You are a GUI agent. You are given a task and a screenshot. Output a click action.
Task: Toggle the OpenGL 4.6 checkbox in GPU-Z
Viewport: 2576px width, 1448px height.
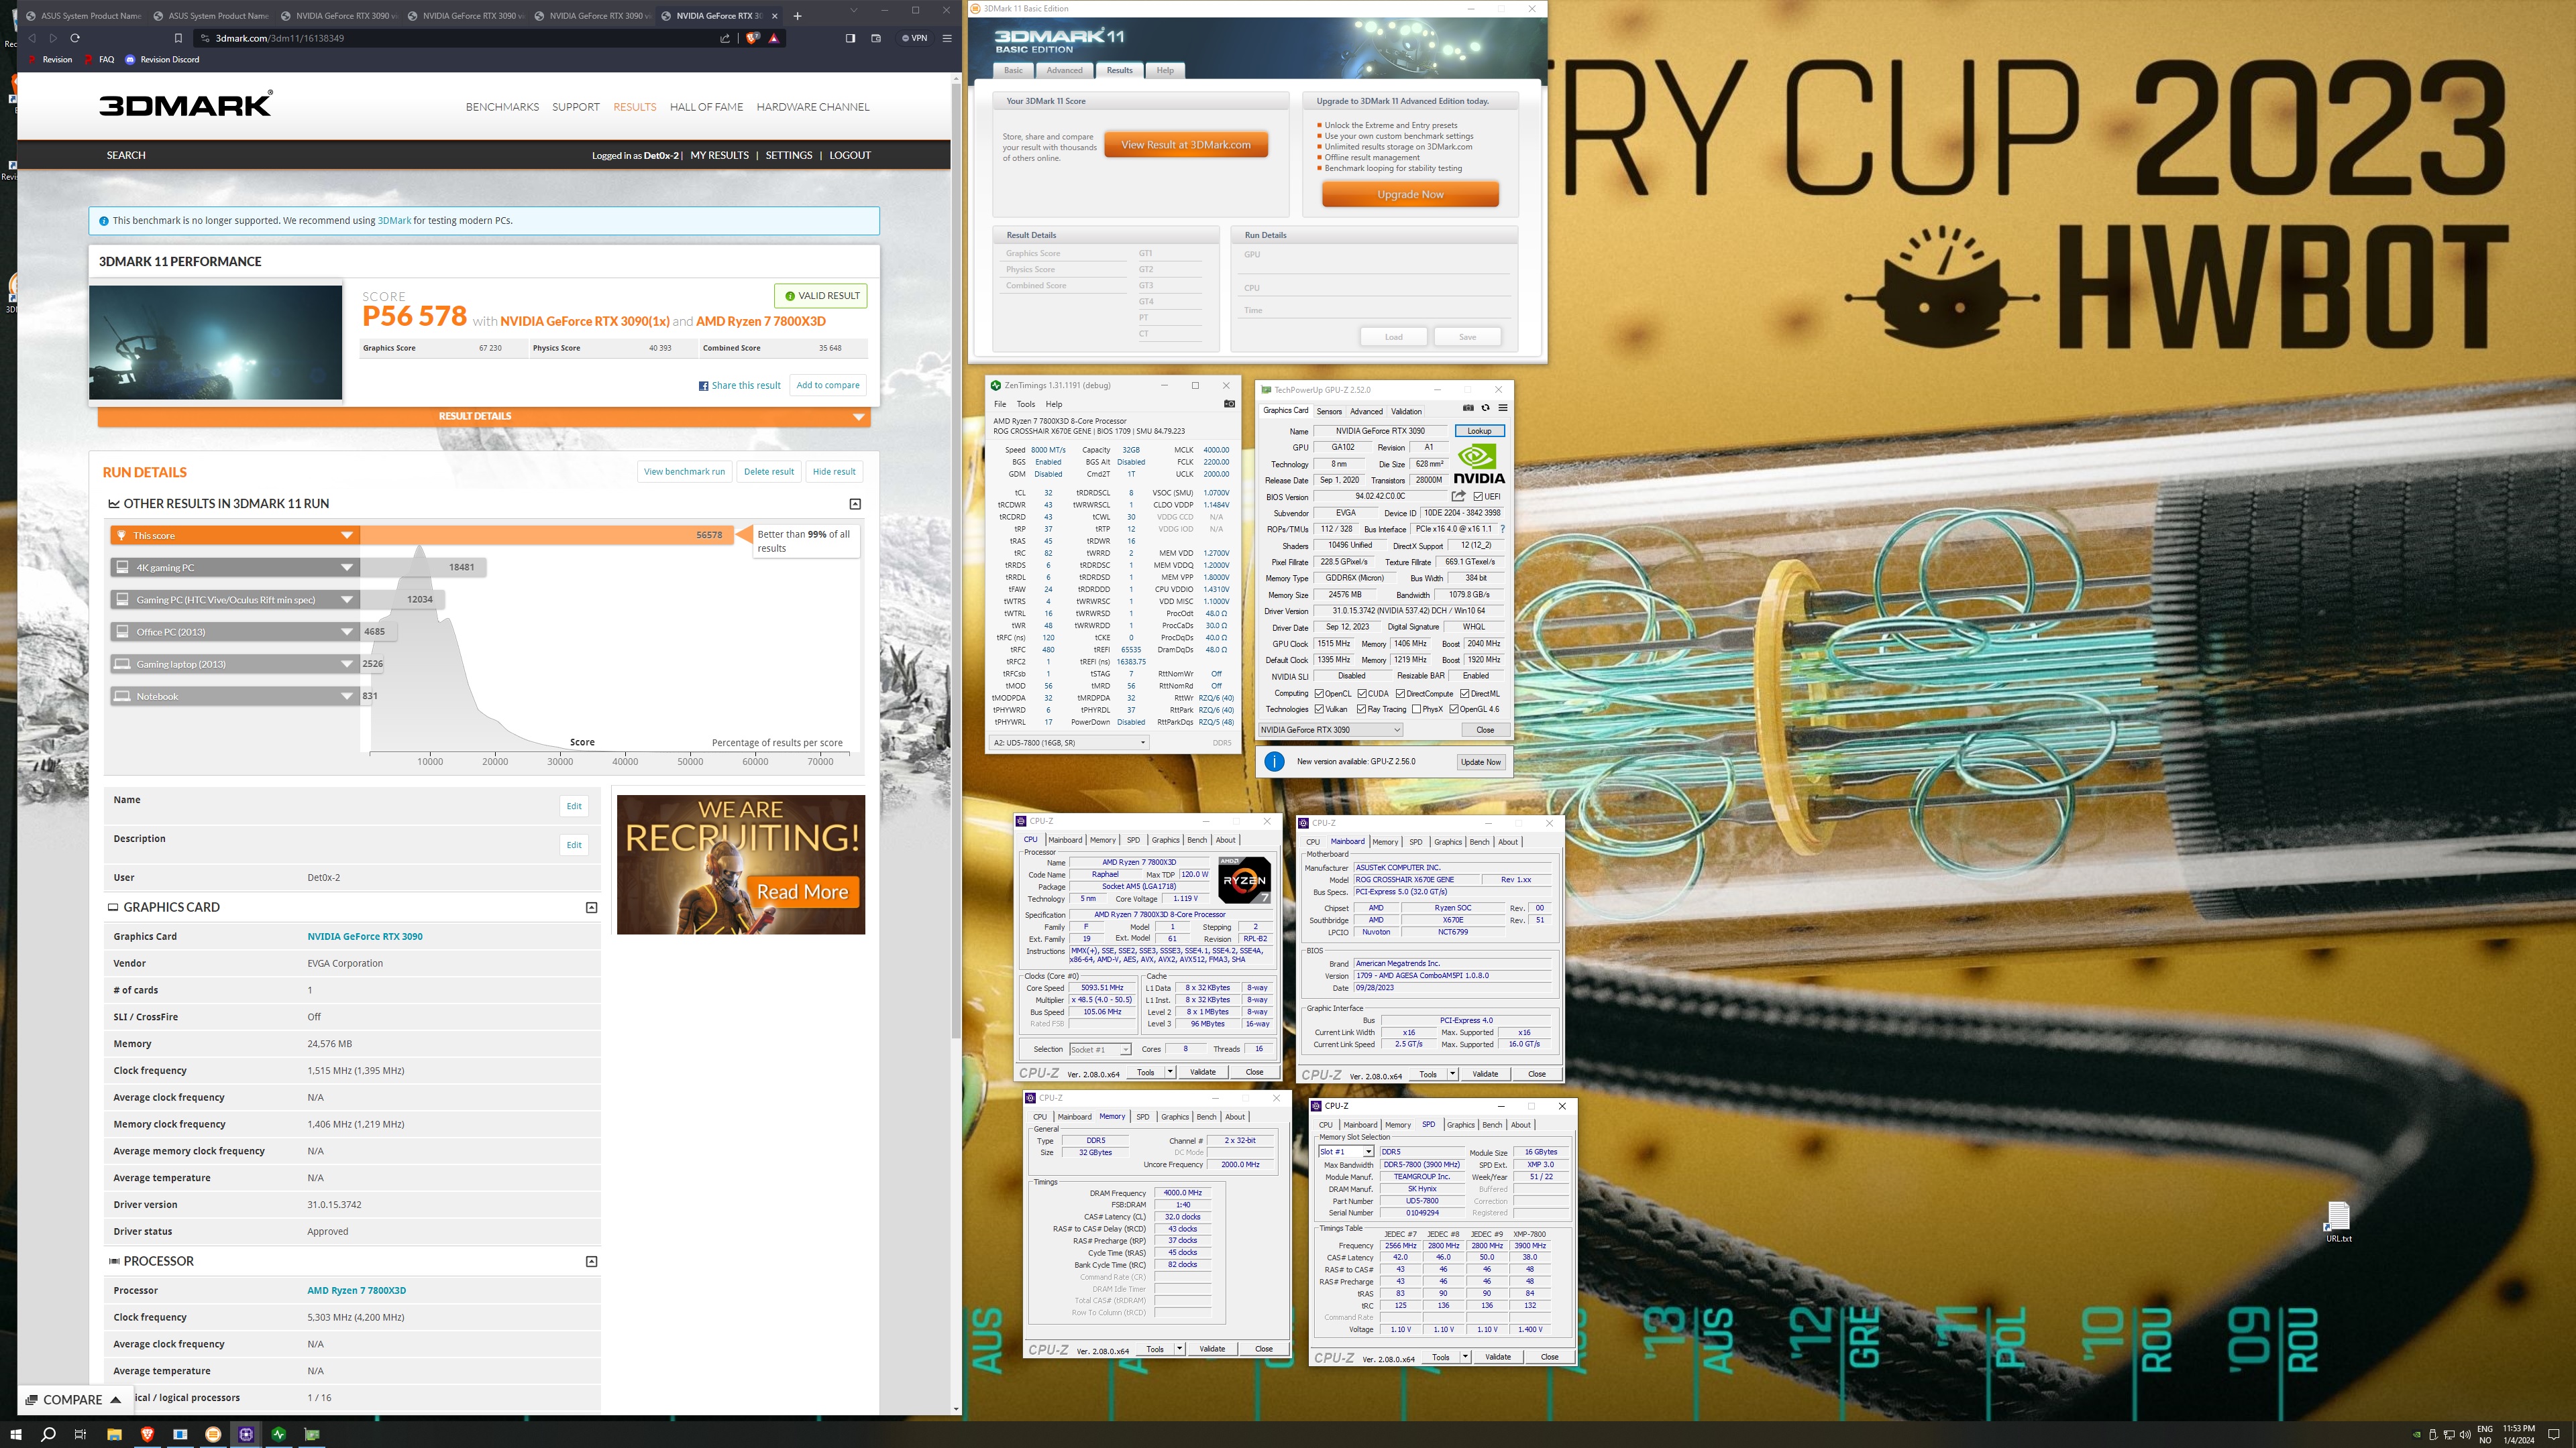1454,709
